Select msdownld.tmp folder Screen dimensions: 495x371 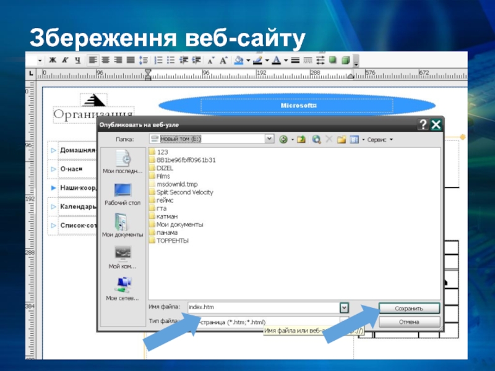(174, 184)
